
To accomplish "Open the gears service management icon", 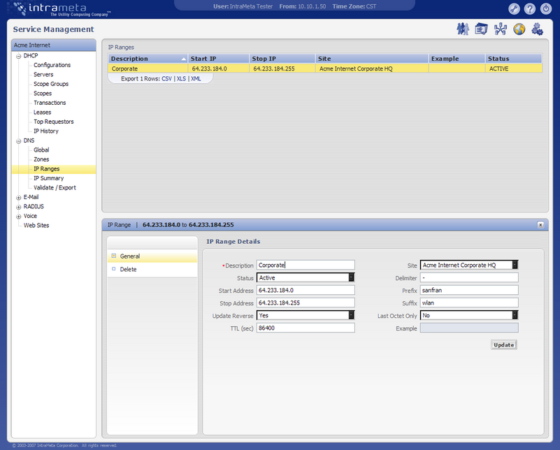I will (537, 29).
